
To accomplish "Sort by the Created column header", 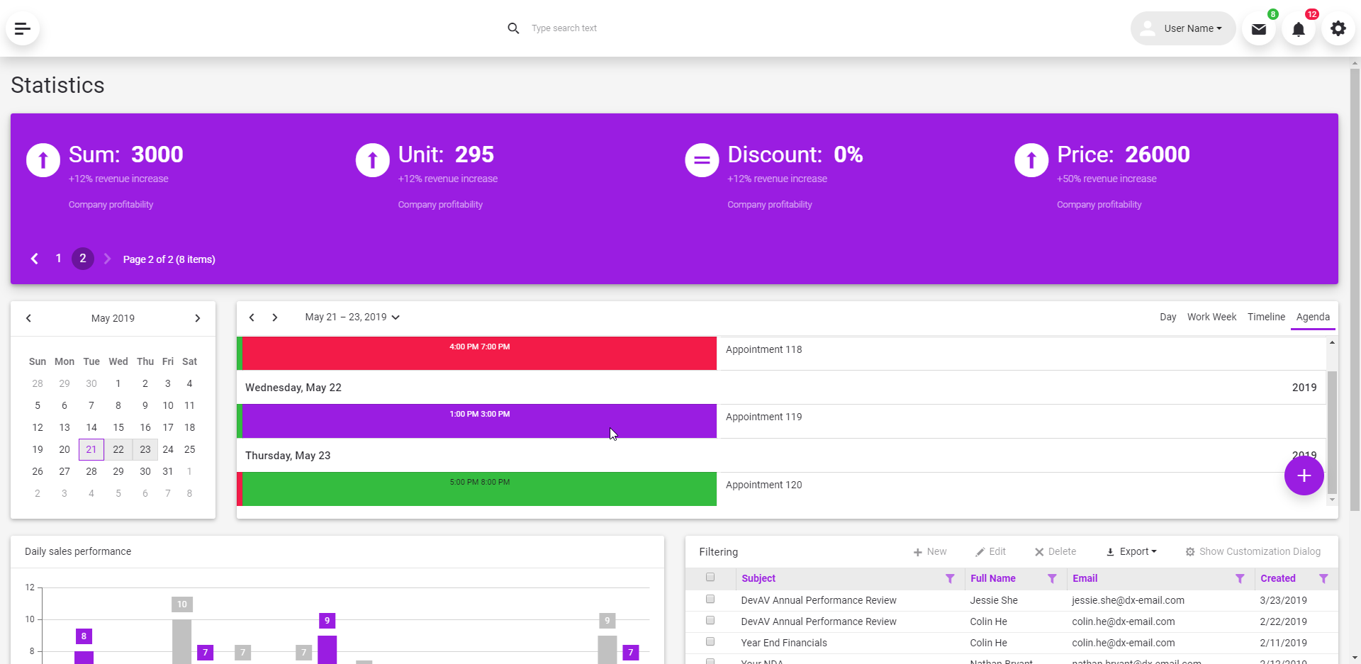I will pyautogui.click(x=1277, y=578).
